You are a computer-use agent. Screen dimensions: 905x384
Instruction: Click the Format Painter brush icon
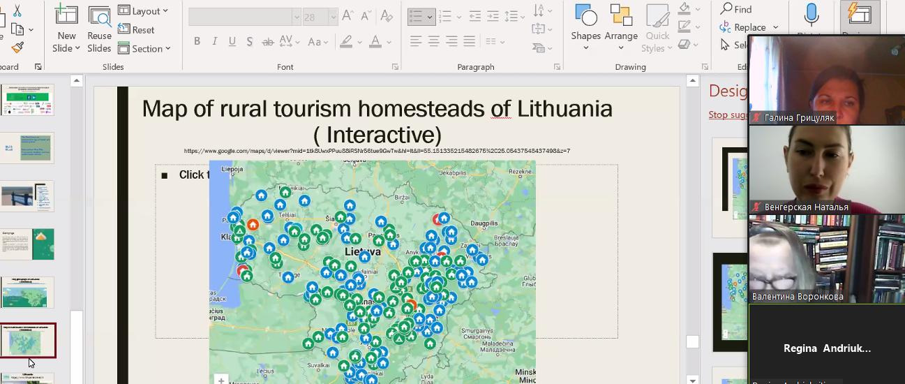(17, 47)
